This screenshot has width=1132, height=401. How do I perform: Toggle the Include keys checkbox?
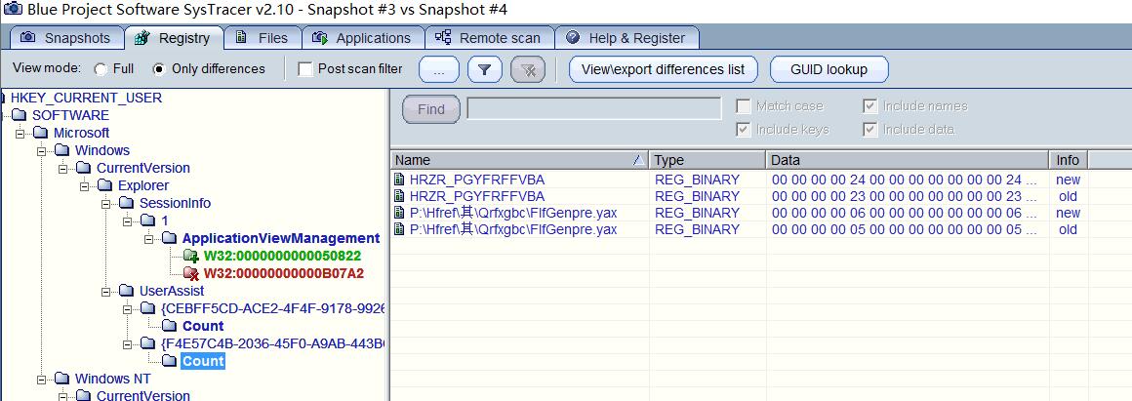(744, 129)
